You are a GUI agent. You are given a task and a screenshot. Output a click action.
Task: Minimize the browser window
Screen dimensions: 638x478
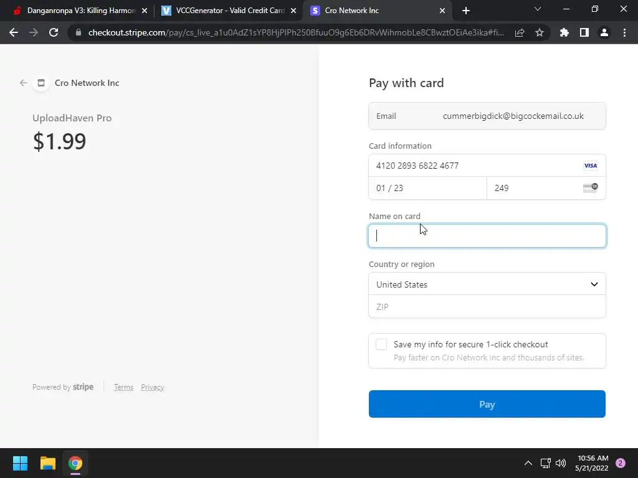(566, 9)
